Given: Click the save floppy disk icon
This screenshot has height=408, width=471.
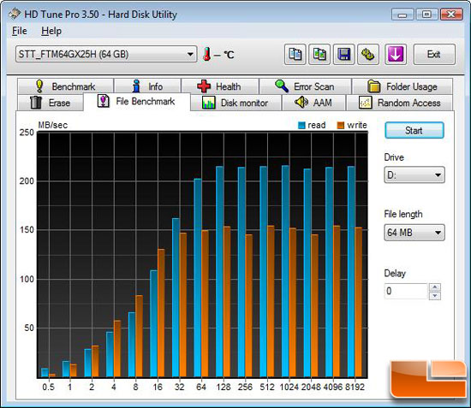Looking at the screenshot, I should point(343,54).
